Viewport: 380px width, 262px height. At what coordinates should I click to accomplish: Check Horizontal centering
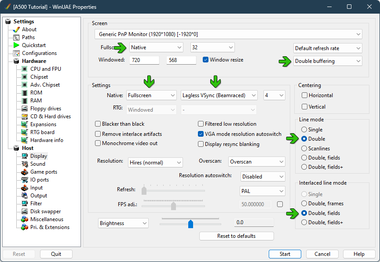pyautogui.click(x=305, y=95)
